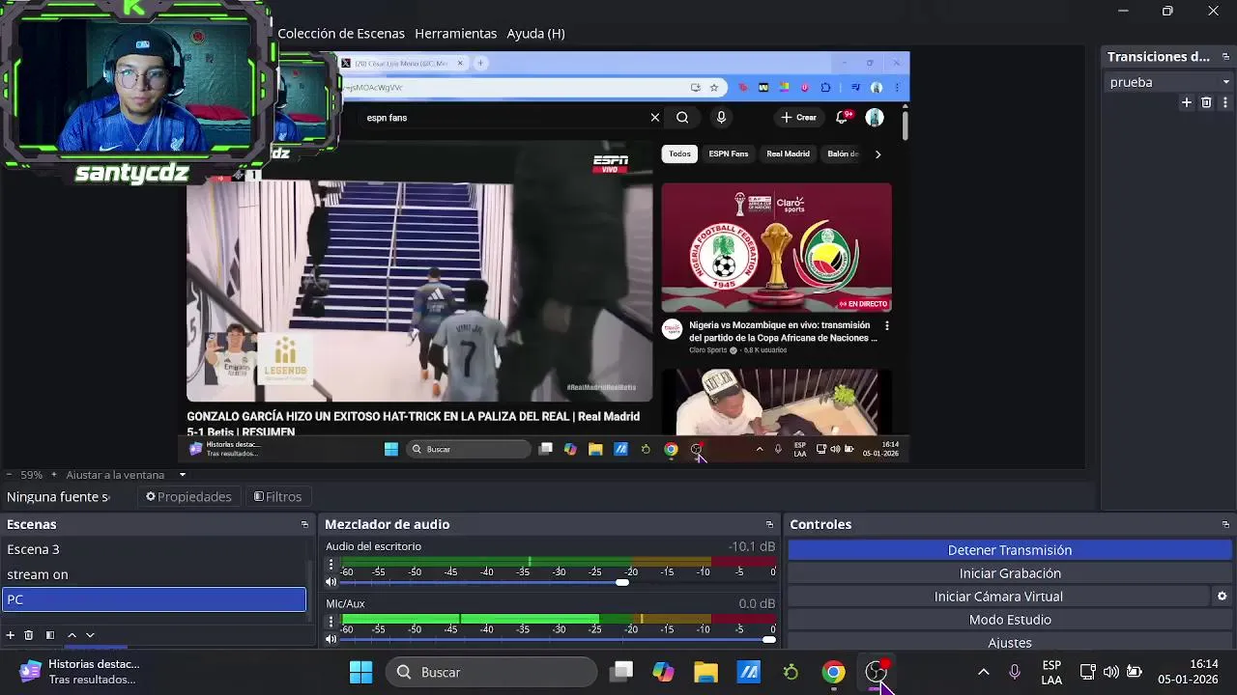
Task: Click the -10.1 dB level readout
Action: 751,546
